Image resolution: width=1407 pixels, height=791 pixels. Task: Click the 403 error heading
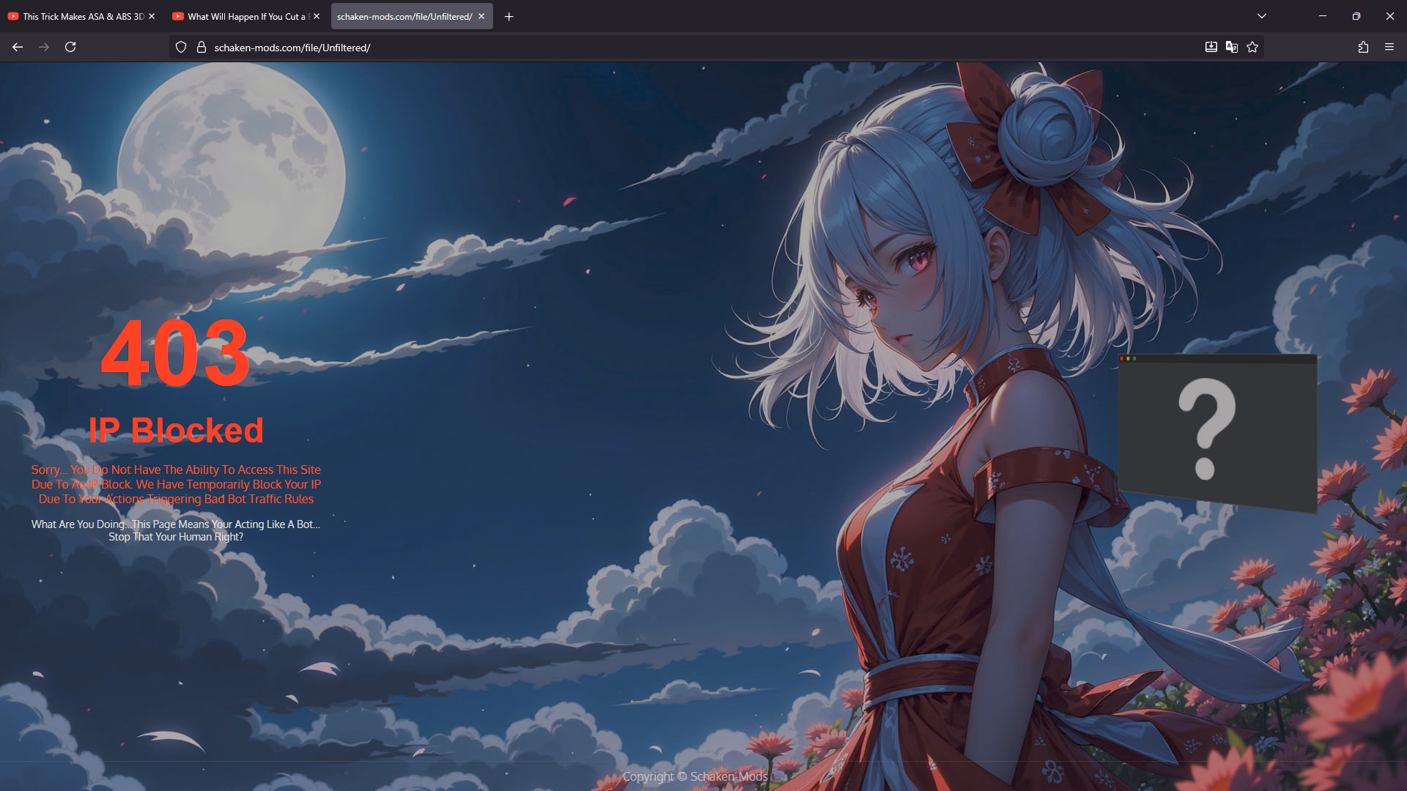click(x=176, y=353)
